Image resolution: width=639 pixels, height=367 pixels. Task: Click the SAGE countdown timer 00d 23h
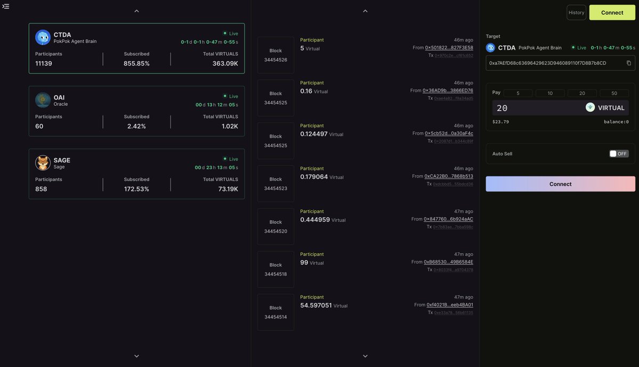[x=216, y=167]
